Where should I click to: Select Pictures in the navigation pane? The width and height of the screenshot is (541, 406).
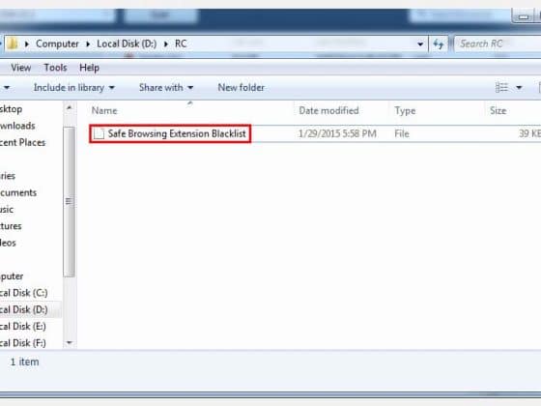click(11, 226)
